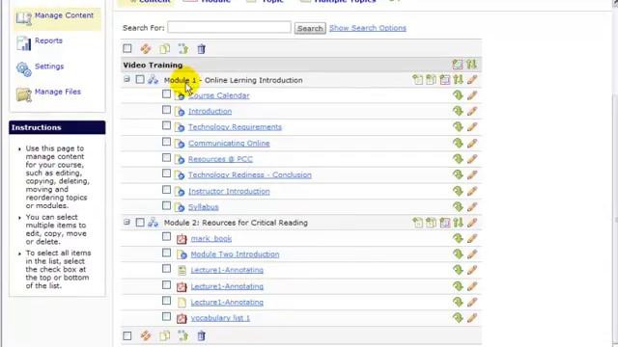Check the Module 1 checkbox

[140, 79]
